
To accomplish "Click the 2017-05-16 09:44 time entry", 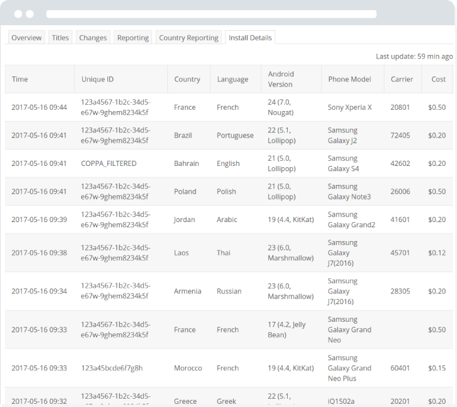I will point(39,107).
